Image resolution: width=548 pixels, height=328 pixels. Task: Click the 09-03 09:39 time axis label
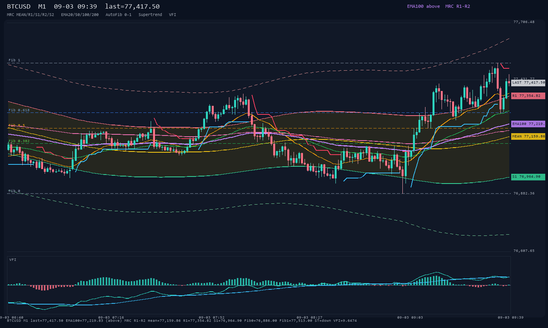pos(510,317)
